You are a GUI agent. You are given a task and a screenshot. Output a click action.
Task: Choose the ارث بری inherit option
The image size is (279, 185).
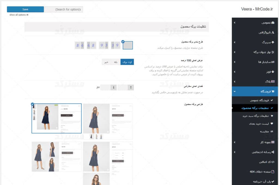[x=127, y=62]
